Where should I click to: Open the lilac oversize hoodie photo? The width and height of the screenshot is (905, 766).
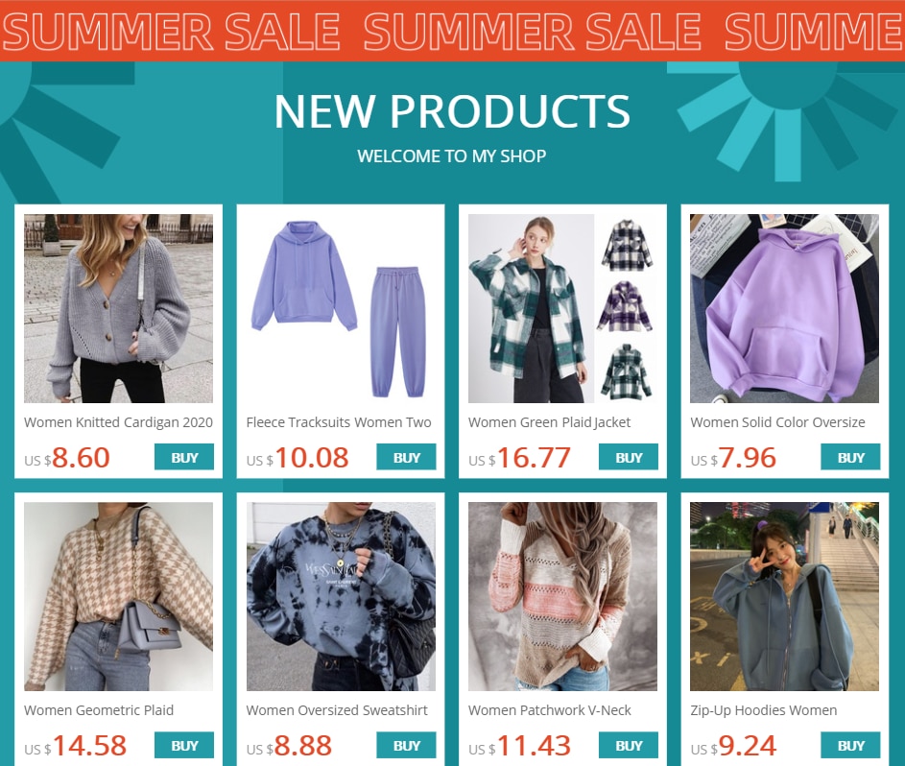pos(784,308)
